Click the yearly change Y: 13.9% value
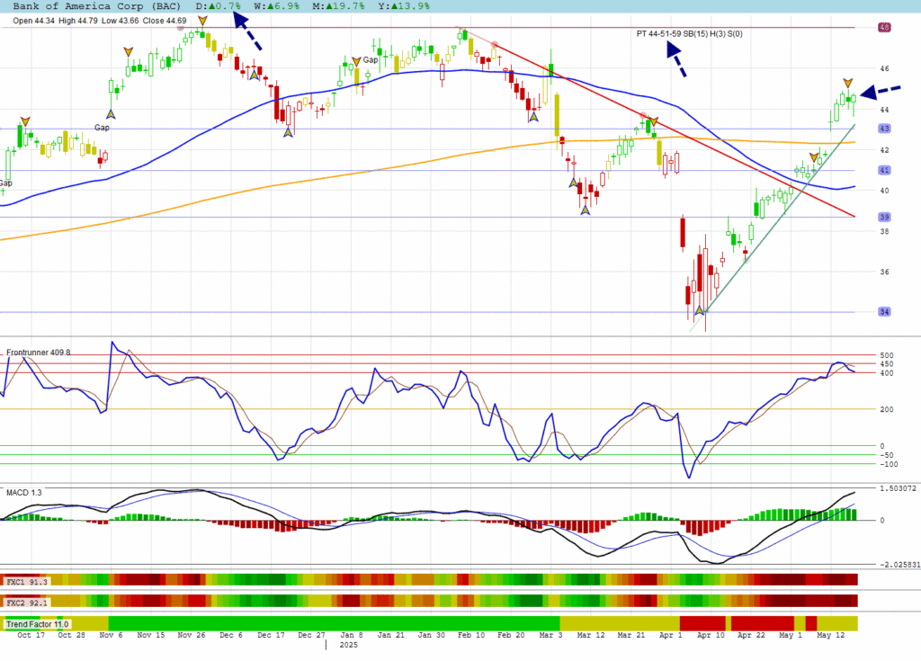The width and height of the screenshot is (921, 661). (x=404, y=6)
